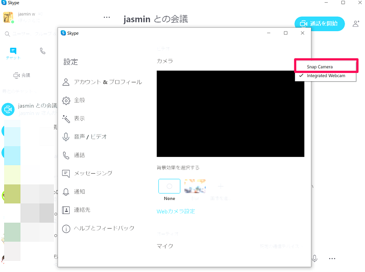Click the camera preview area
The height and width of the screenshot is (272, 365).
230,114
